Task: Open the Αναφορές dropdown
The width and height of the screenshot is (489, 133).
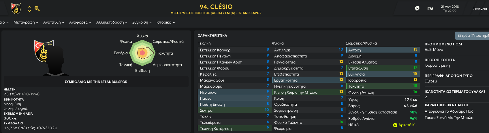Action: click(80, 22)
